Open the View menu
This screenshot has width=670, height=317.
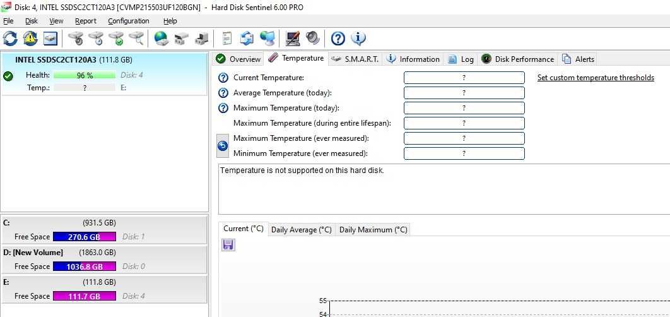click(x=56, y=21)
